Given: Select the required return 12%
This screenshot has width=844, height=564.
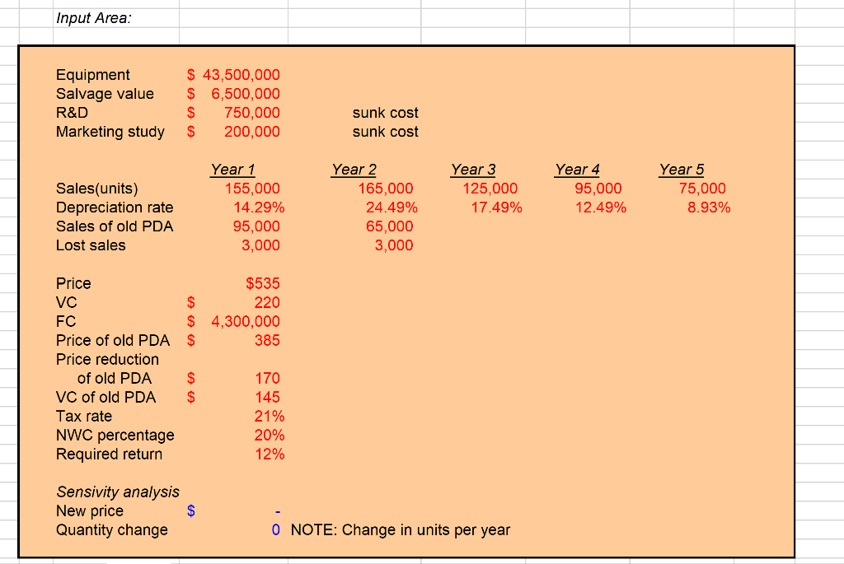Looking at the screenshot, I should coord(270,454).
